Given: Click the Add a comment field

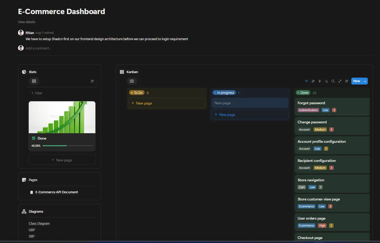Looking at the screenshot, I should pyautogui.click(x=39, y=48).
